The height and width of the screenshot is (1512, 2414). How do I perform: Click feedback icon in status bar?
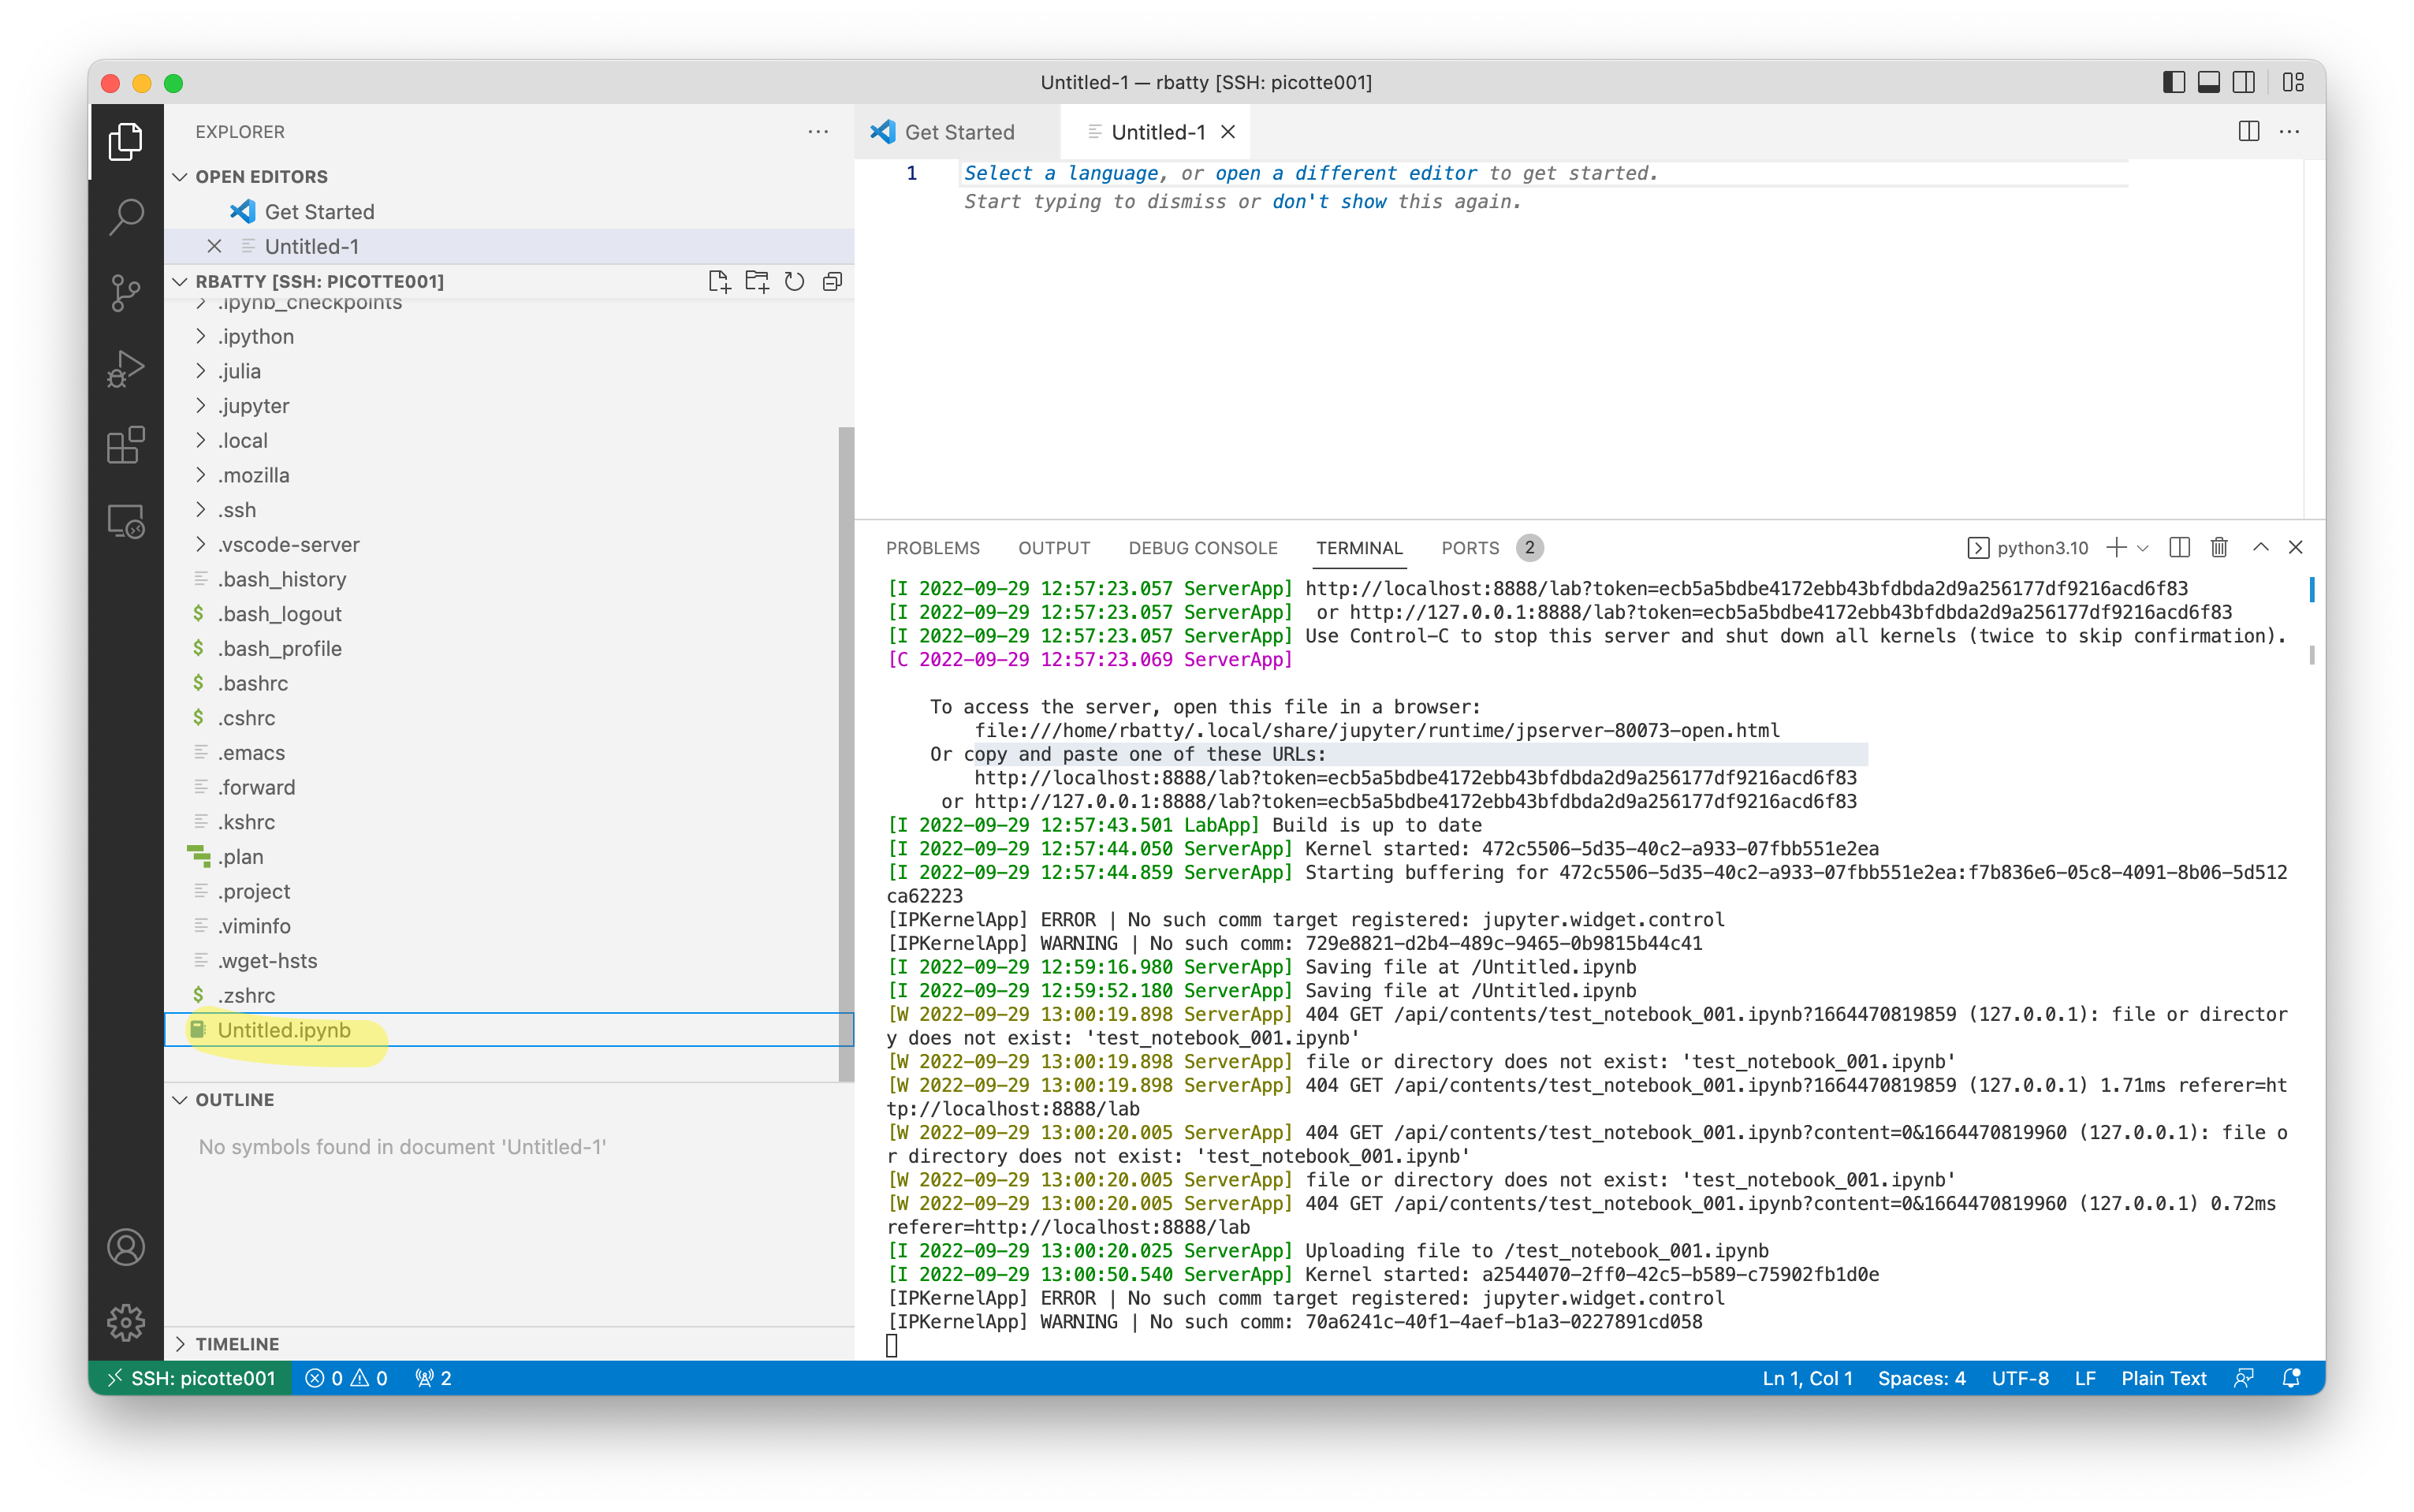(2244, 1378)
